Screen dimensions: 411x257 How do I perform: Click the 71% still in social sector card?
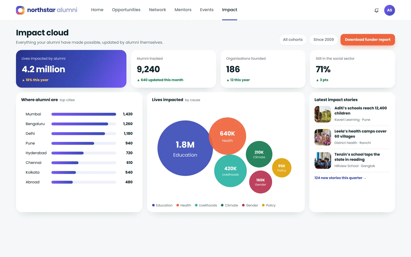pyautogui.click(x=352, y=69)
